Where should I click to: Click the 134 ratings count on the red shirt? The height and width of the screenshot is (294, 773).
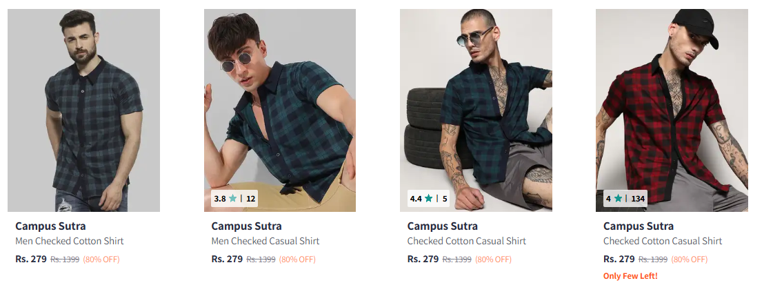[638, 199]
